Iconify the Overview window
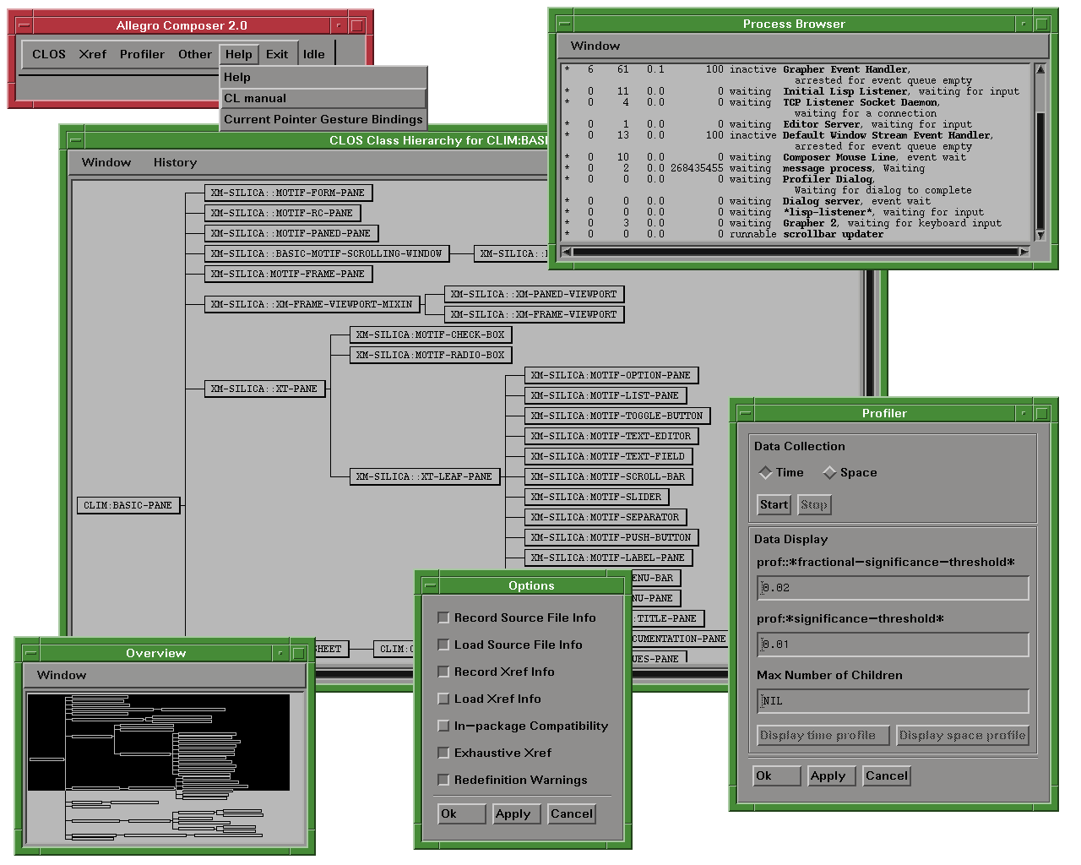The image size is (1081, 865). tap(280, 653)
